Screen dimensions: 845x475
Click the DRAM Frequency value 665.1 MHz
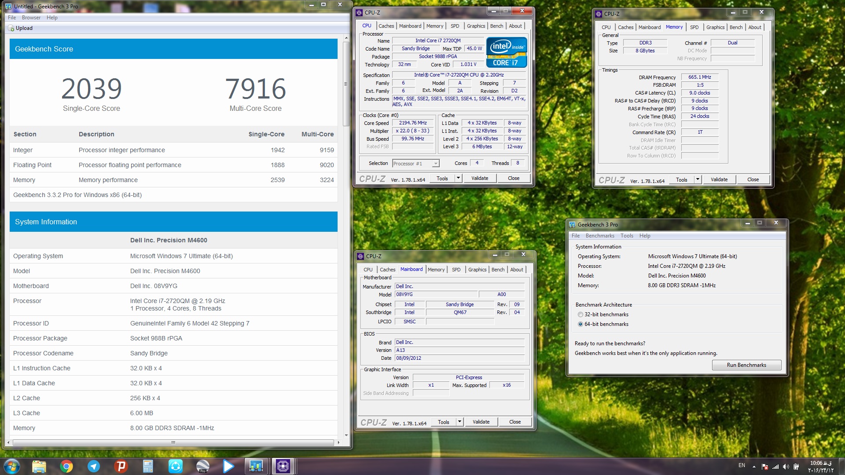tap(700, 77)
